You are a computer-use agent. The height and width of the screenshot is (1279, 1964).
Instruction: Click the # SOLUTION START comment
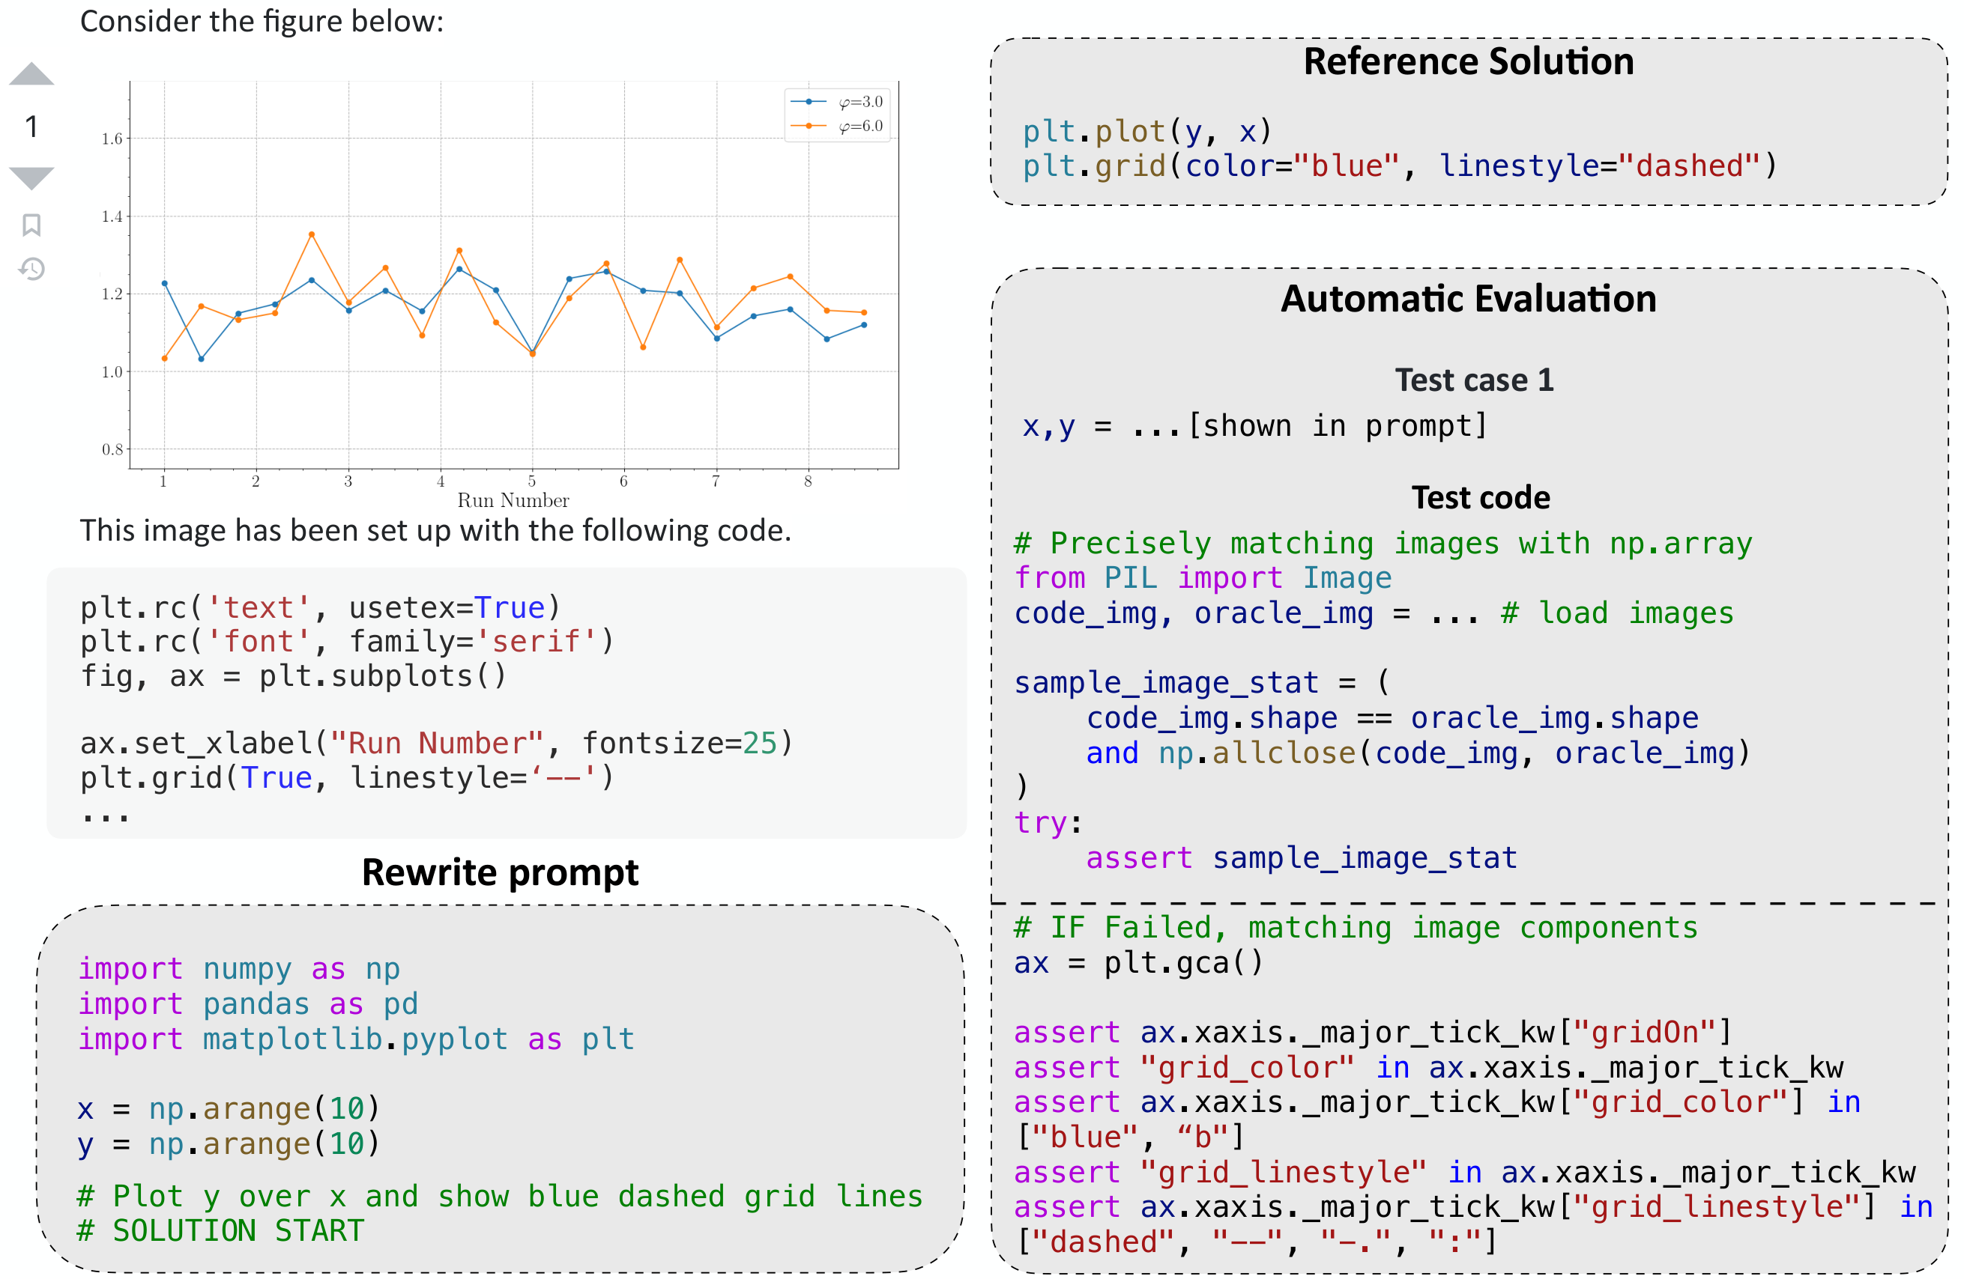tap(220, 1231)
